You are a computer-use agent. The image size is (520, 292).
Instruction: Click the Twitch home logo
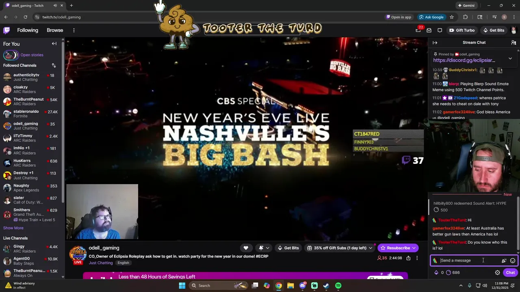coord(6,30)
